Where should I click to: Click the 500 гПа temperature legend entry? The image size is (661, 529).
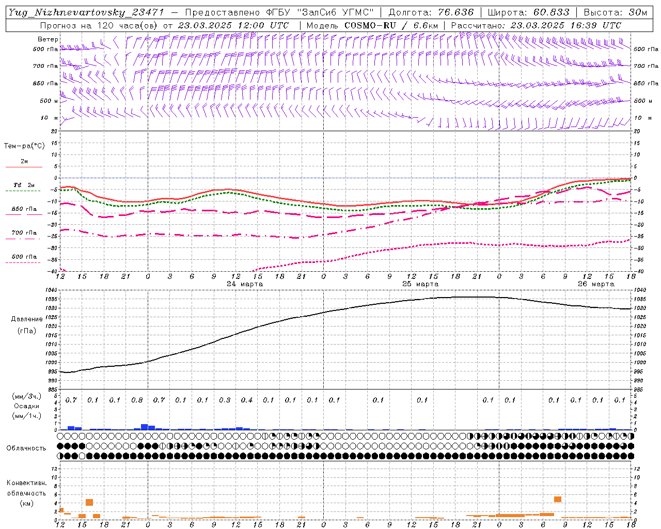point(24,257)
